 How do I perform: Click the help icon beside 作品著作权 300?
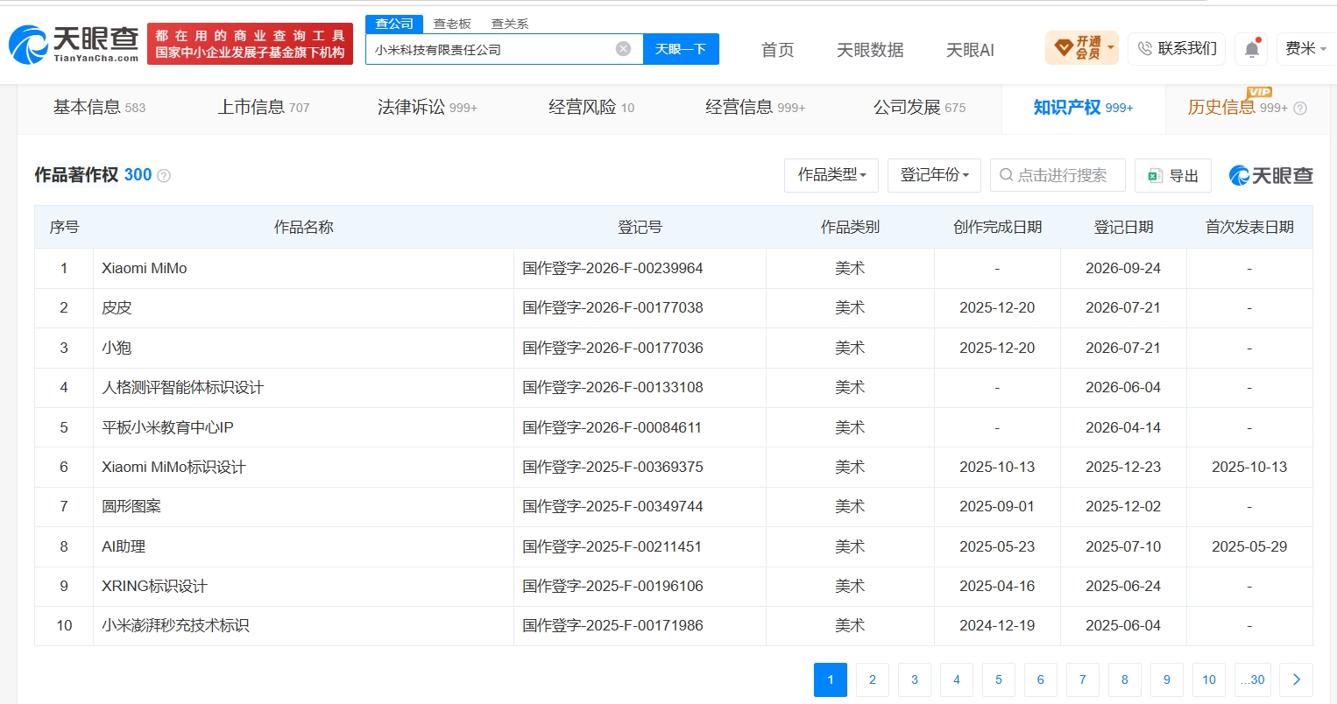[x=164, y=176]
